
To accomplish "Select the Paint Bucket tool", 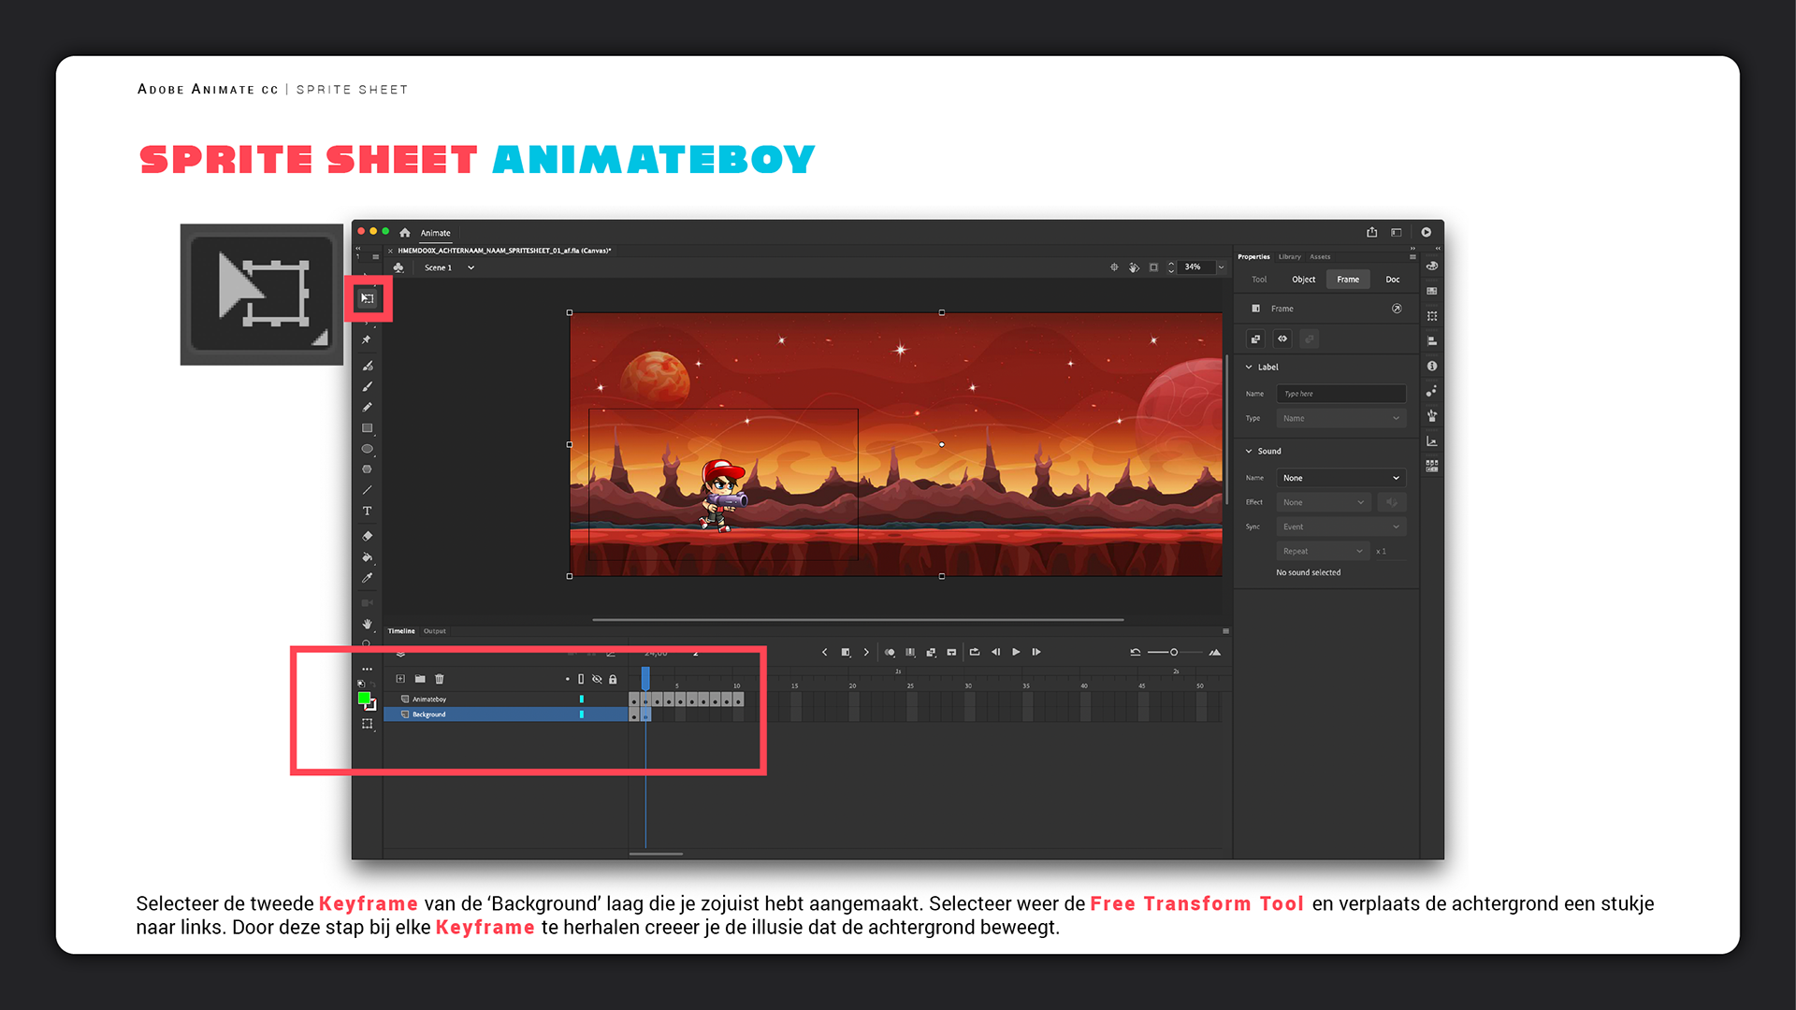I will click(368, 557).
